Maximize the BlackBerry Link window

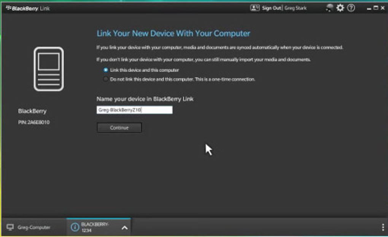point(375,8)
